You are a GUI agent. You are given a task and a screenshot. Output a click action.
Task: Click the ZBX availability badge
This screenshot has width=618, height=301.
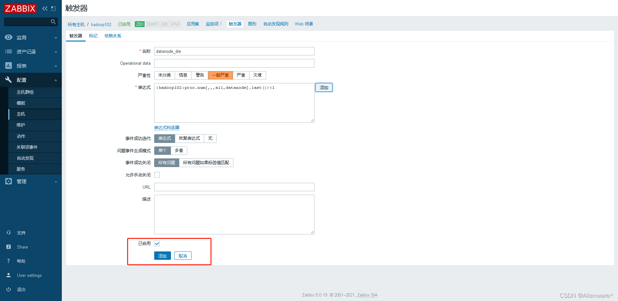(x=140, y=24)
